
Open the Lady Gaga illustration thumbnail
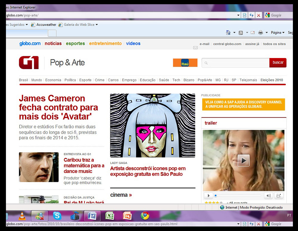tap(153, 125)
